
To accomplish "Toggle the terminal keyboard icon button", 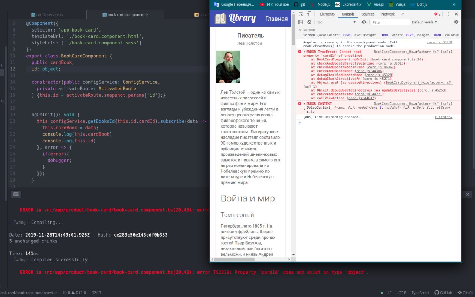I will [16, 194].
